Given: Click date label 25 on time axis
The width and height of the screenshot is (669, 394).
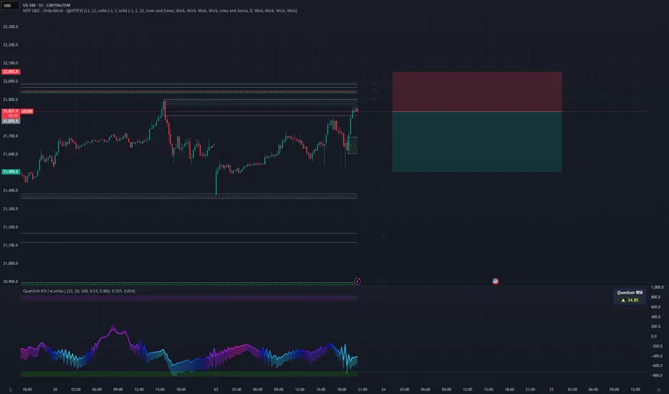Looking at the screenshot, I should (551, 389).
